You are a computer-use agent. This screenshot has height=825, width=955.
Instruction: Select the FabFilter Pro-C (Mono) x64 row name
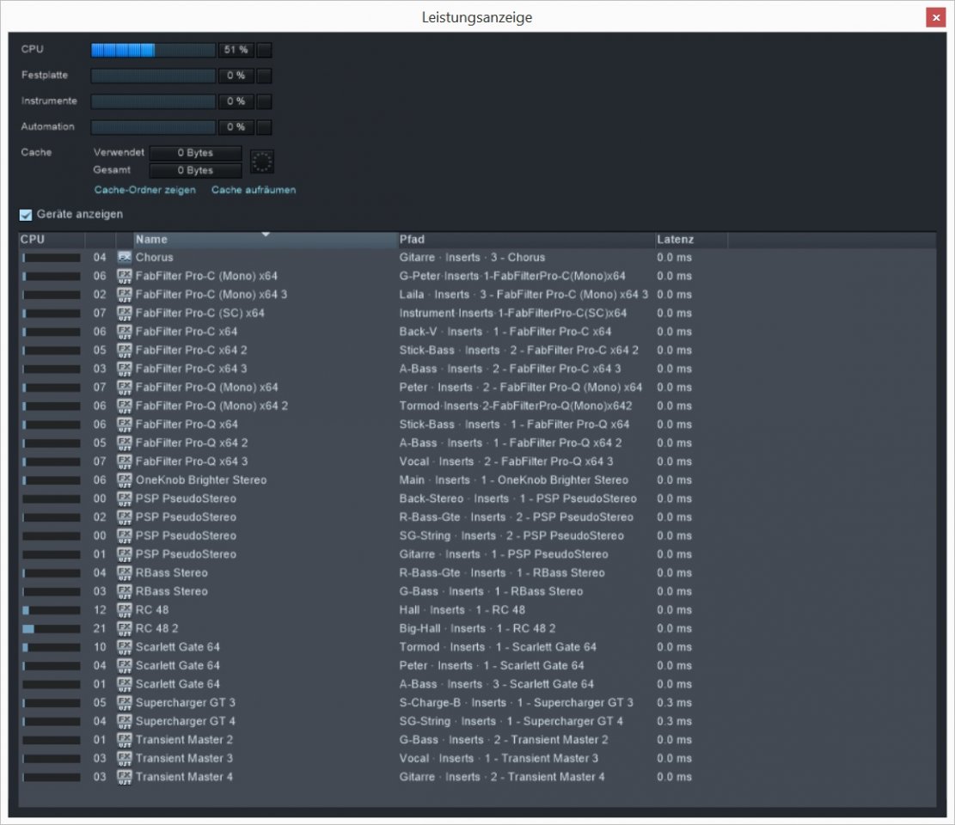click(206, 276)
